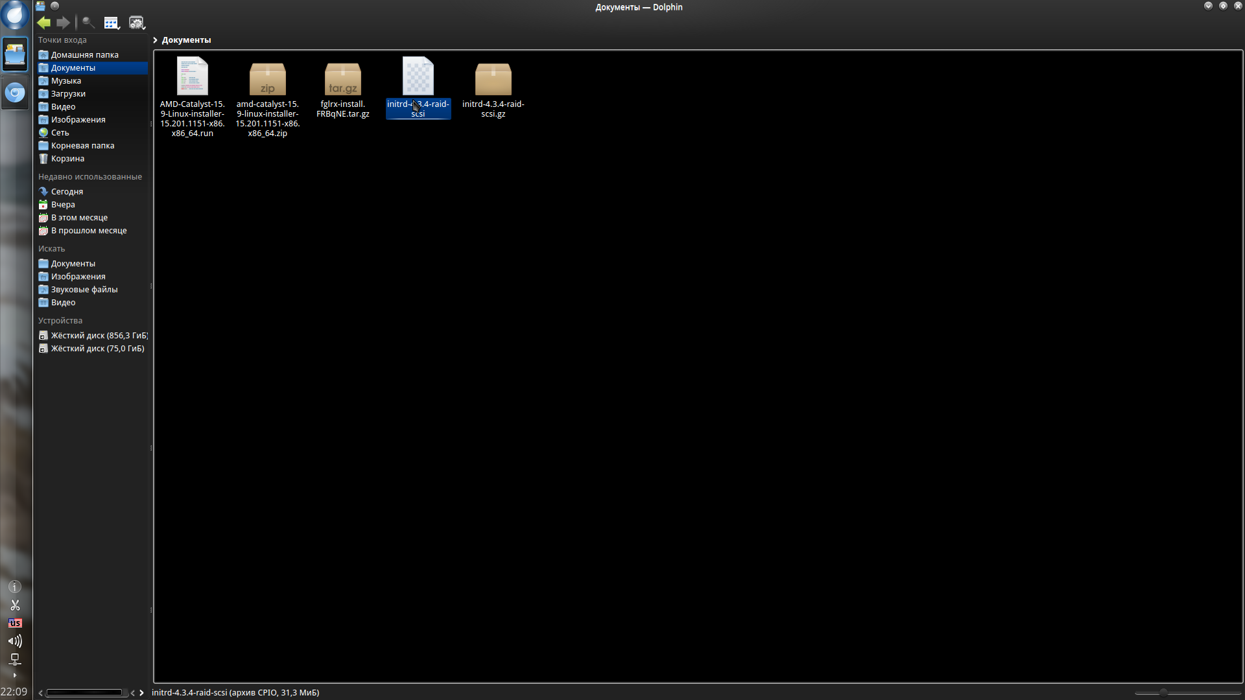The height and width of the screenshot is (700, 1245).
Task: Click the panel horizontal scrollbar
Action: click(x=84, y=693)
